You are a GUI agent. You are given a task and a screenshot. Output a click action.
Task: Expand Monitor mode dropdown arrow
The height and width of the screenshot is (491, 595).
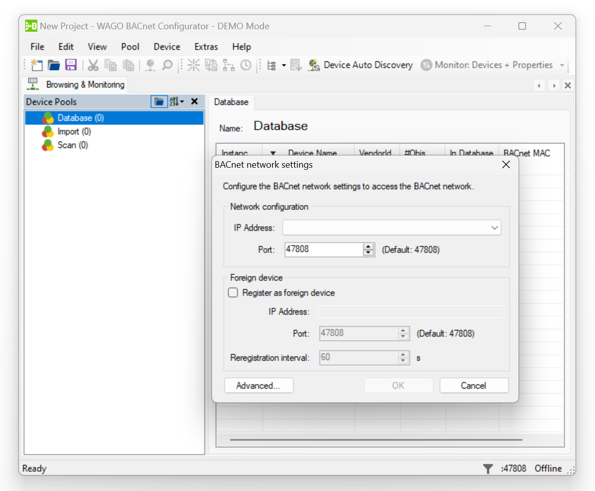click(x=562, y=65)
